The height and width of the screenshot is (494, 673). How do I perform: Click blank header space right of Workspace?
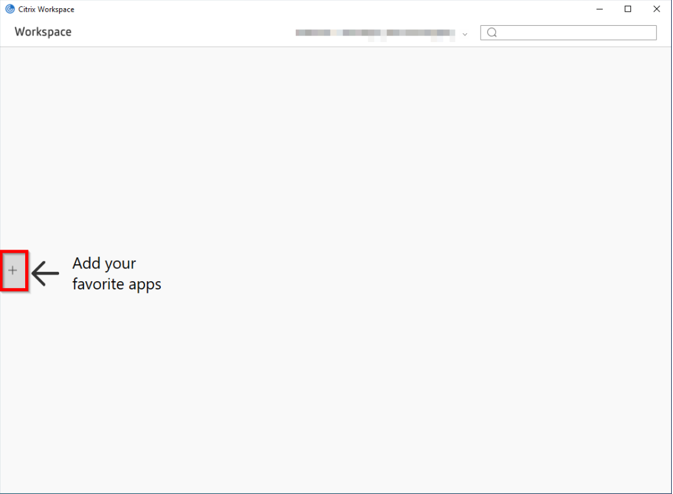175,33
